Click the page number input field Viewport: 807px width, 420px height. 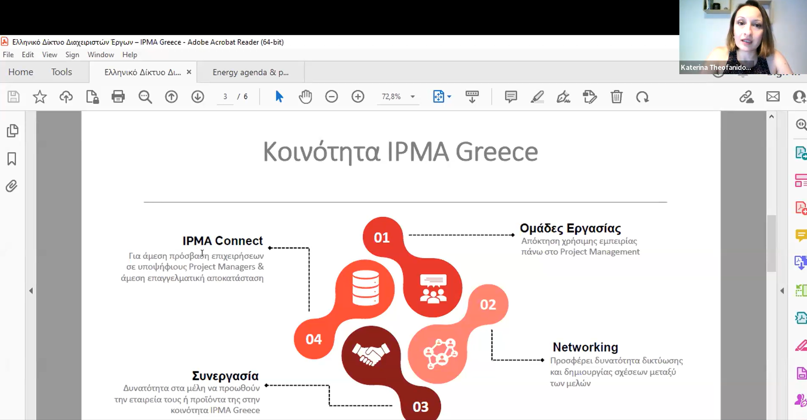coord(225,97)
